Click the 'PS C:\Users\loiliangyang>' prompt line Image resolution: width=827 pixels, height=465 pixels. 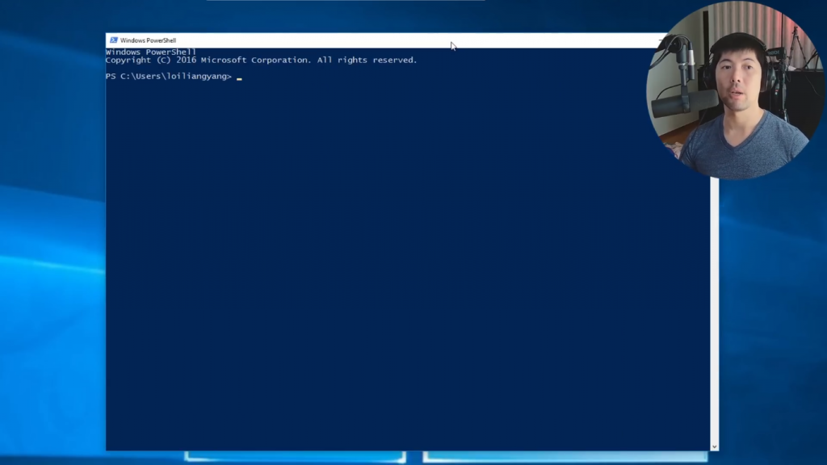(169, 77)
